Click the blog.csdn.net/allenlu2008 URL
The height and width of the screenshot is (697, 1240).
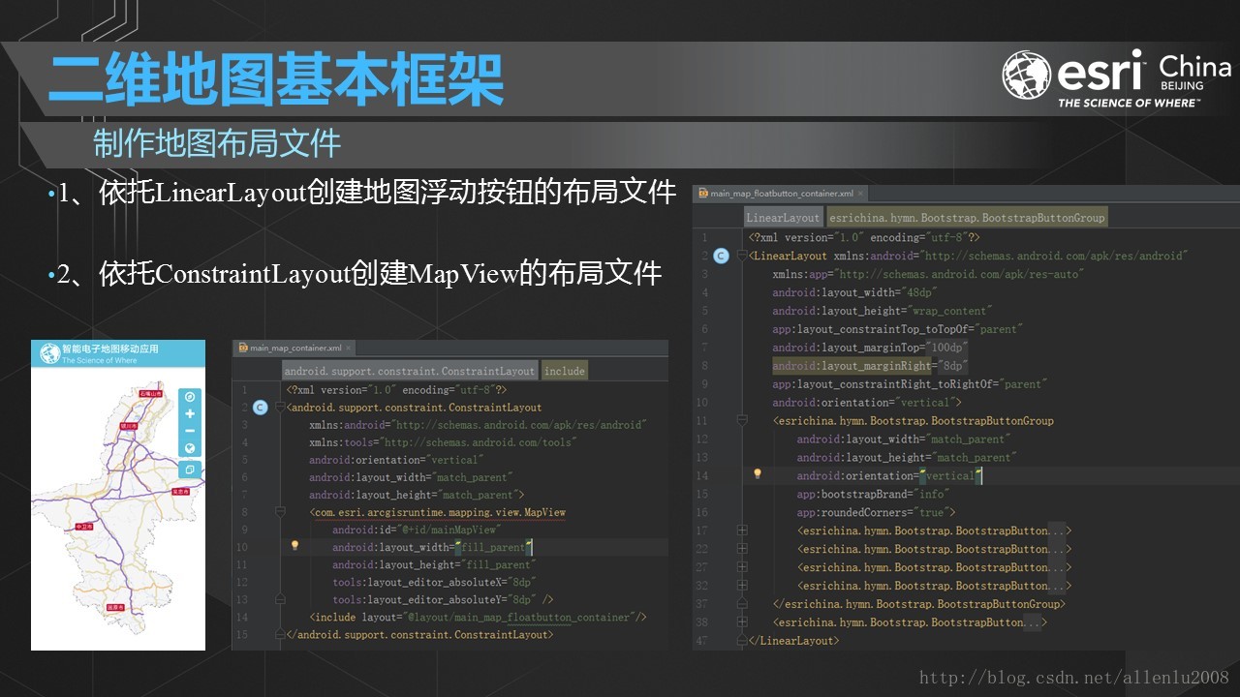tap(1074, 679)
